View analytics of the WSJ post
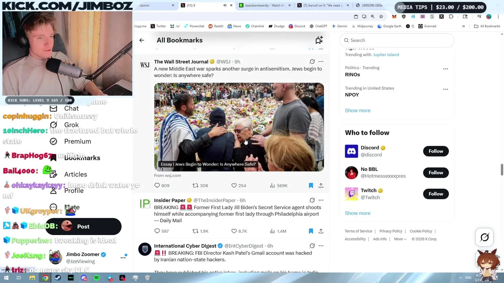504x283 pixels. tap(278, 186)
